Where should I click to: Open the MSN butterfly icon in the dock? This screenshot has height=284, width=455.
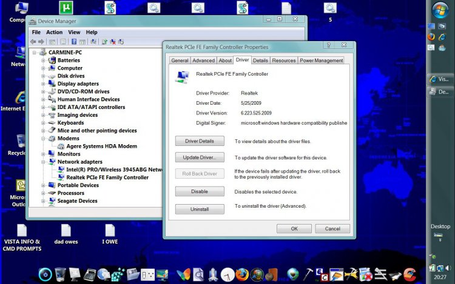pos(183,275)
